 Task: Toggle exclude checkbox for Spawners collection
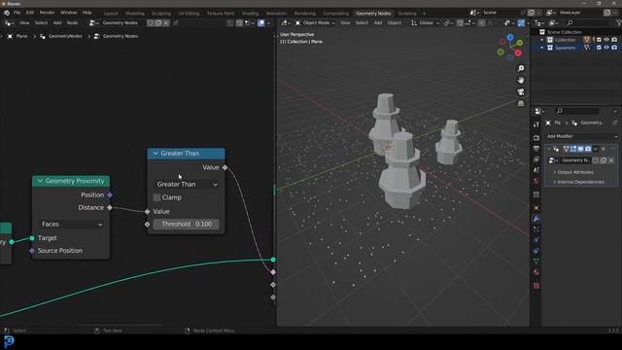599,48
